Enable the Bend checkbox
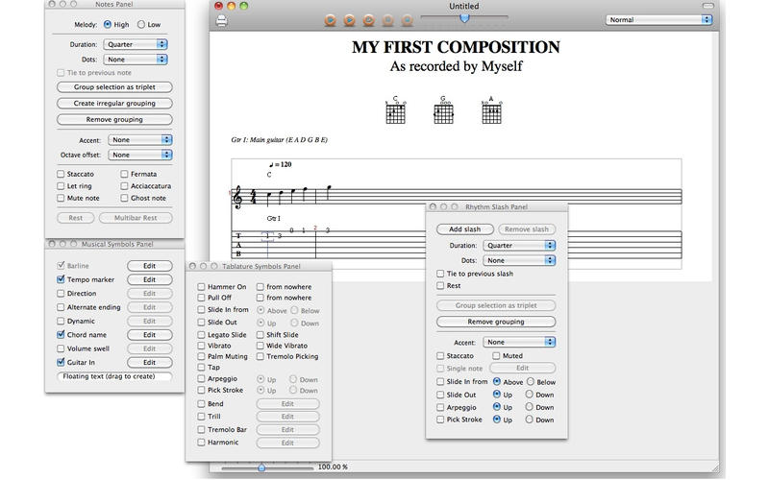Screen dimensions: 769x480 click(x=201, y=403)
